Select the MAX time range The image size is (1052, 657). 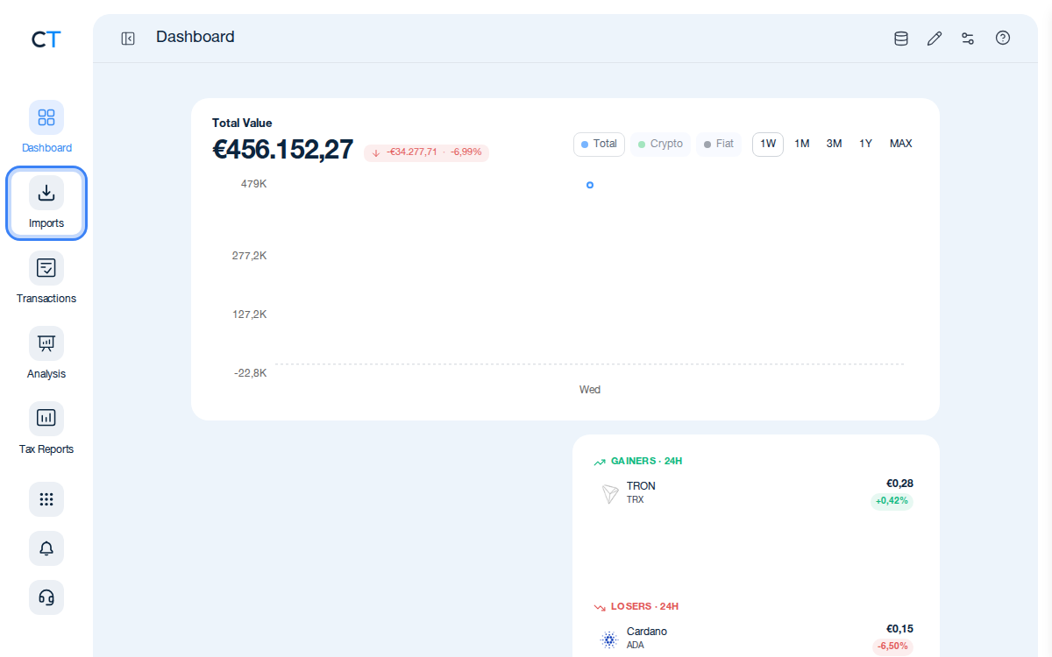tap(901, 145)
